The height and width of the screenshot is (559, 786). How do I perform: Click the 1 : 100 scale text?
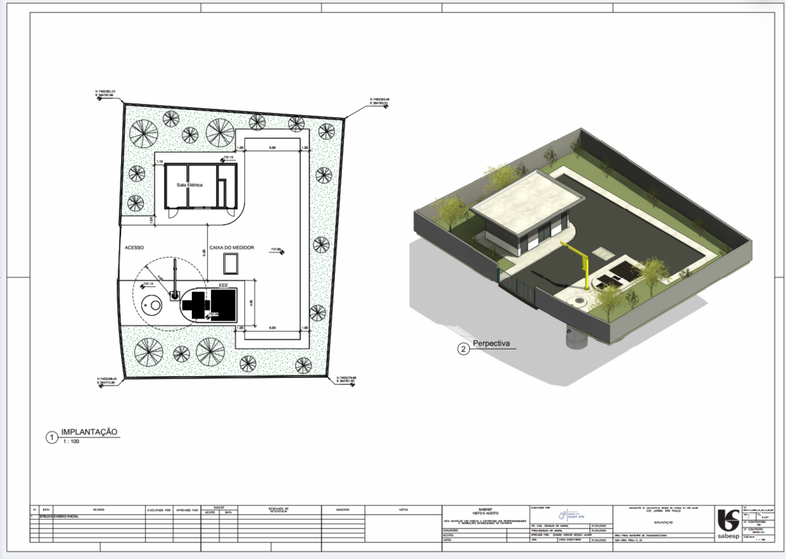coord(71,443)
